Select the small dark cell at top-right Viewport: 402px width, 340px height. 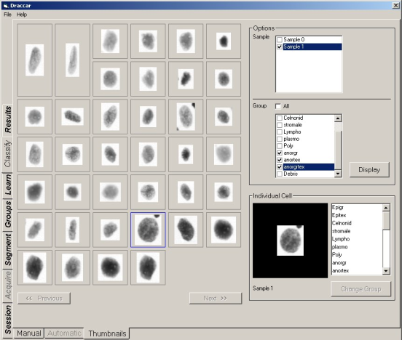point(224,41)
